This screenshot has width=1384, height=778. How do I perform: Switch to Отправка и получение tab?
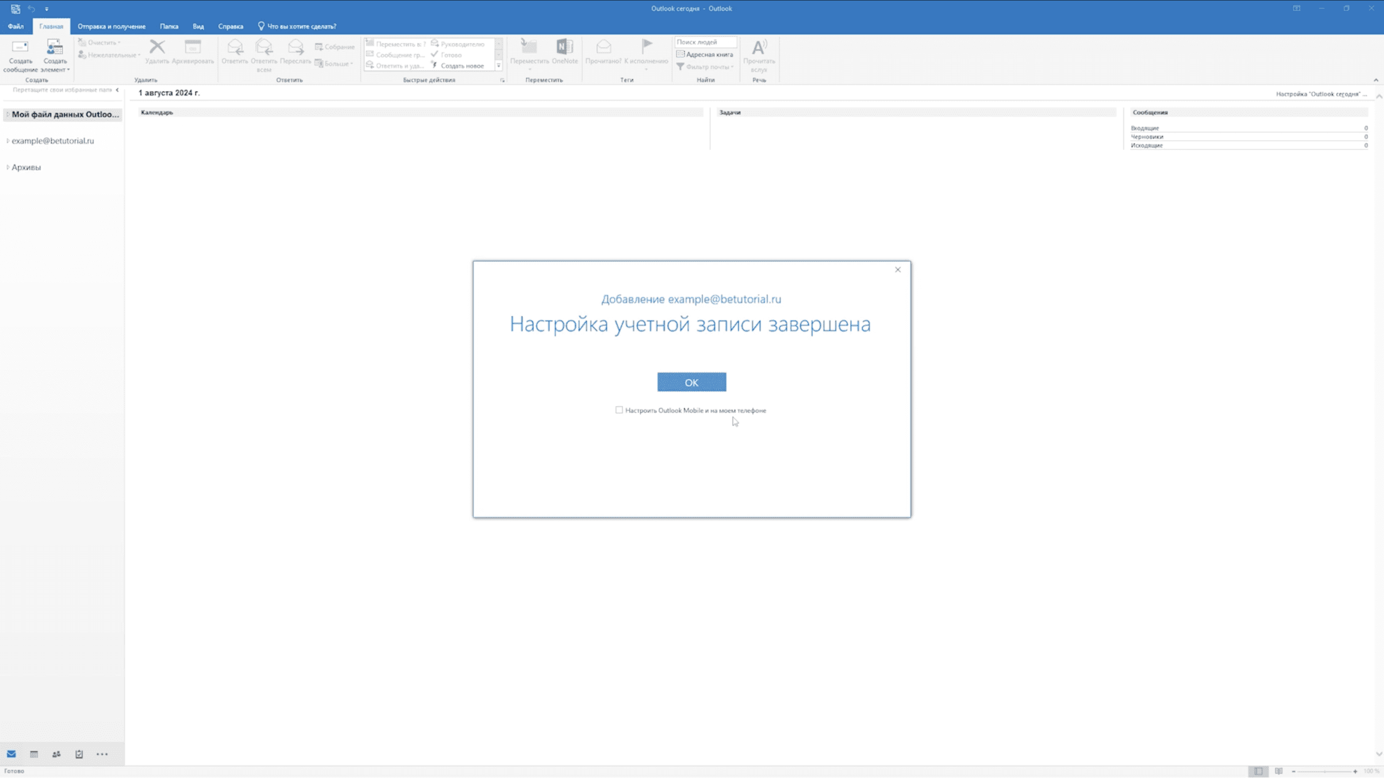point(111,26)
